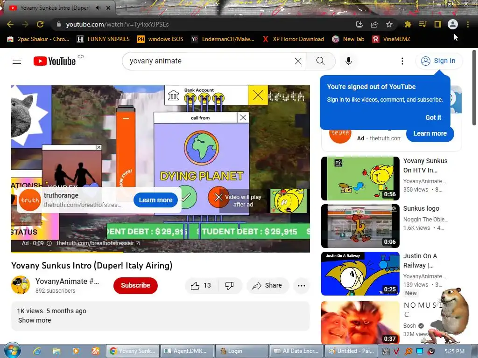Close the Yovany Sunkus Intro tab
The image size is (478, 358).
(108, 8)
